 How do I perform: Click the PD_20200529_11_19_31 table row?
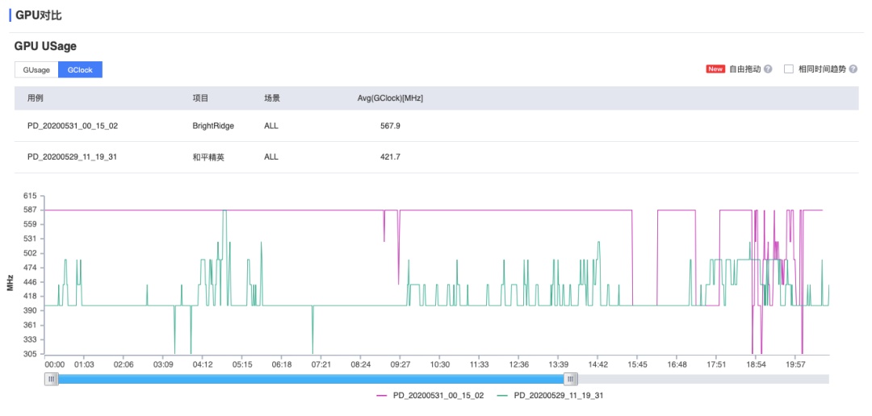click(x=437, y=157)
